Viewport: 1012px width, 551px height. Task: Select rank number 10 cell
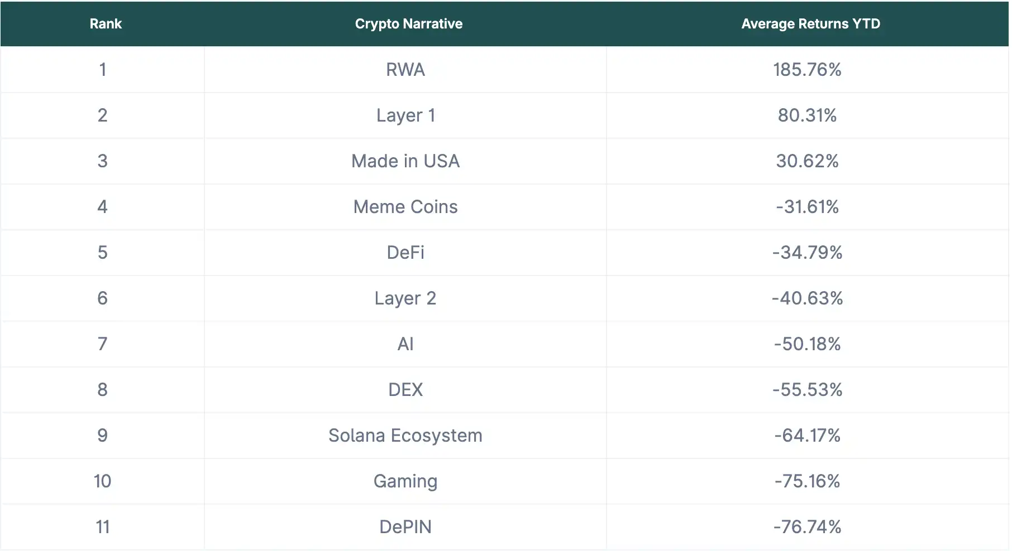coord(103,481)
